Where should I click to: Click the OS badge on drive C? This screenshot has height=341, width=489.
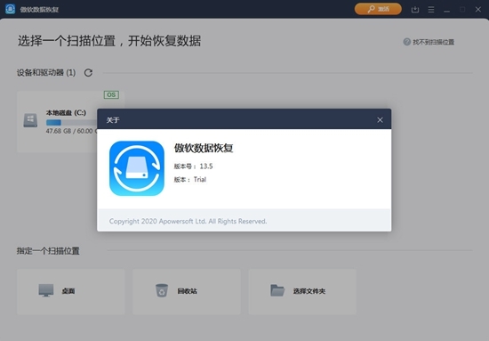pyautogui.click(x=111, y=94)
